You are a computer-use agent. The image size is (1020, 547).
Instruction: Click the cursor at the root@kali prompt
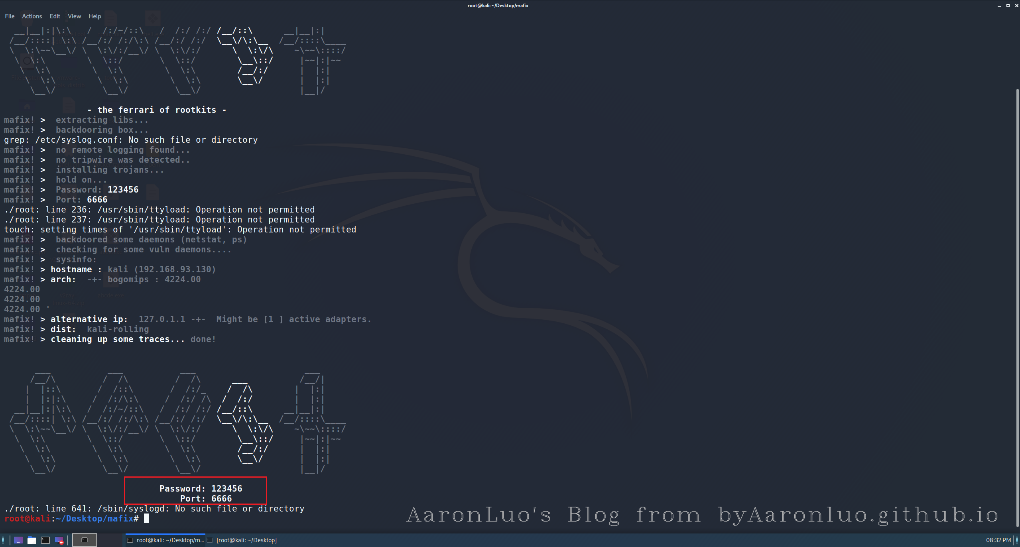click(146, 518)
